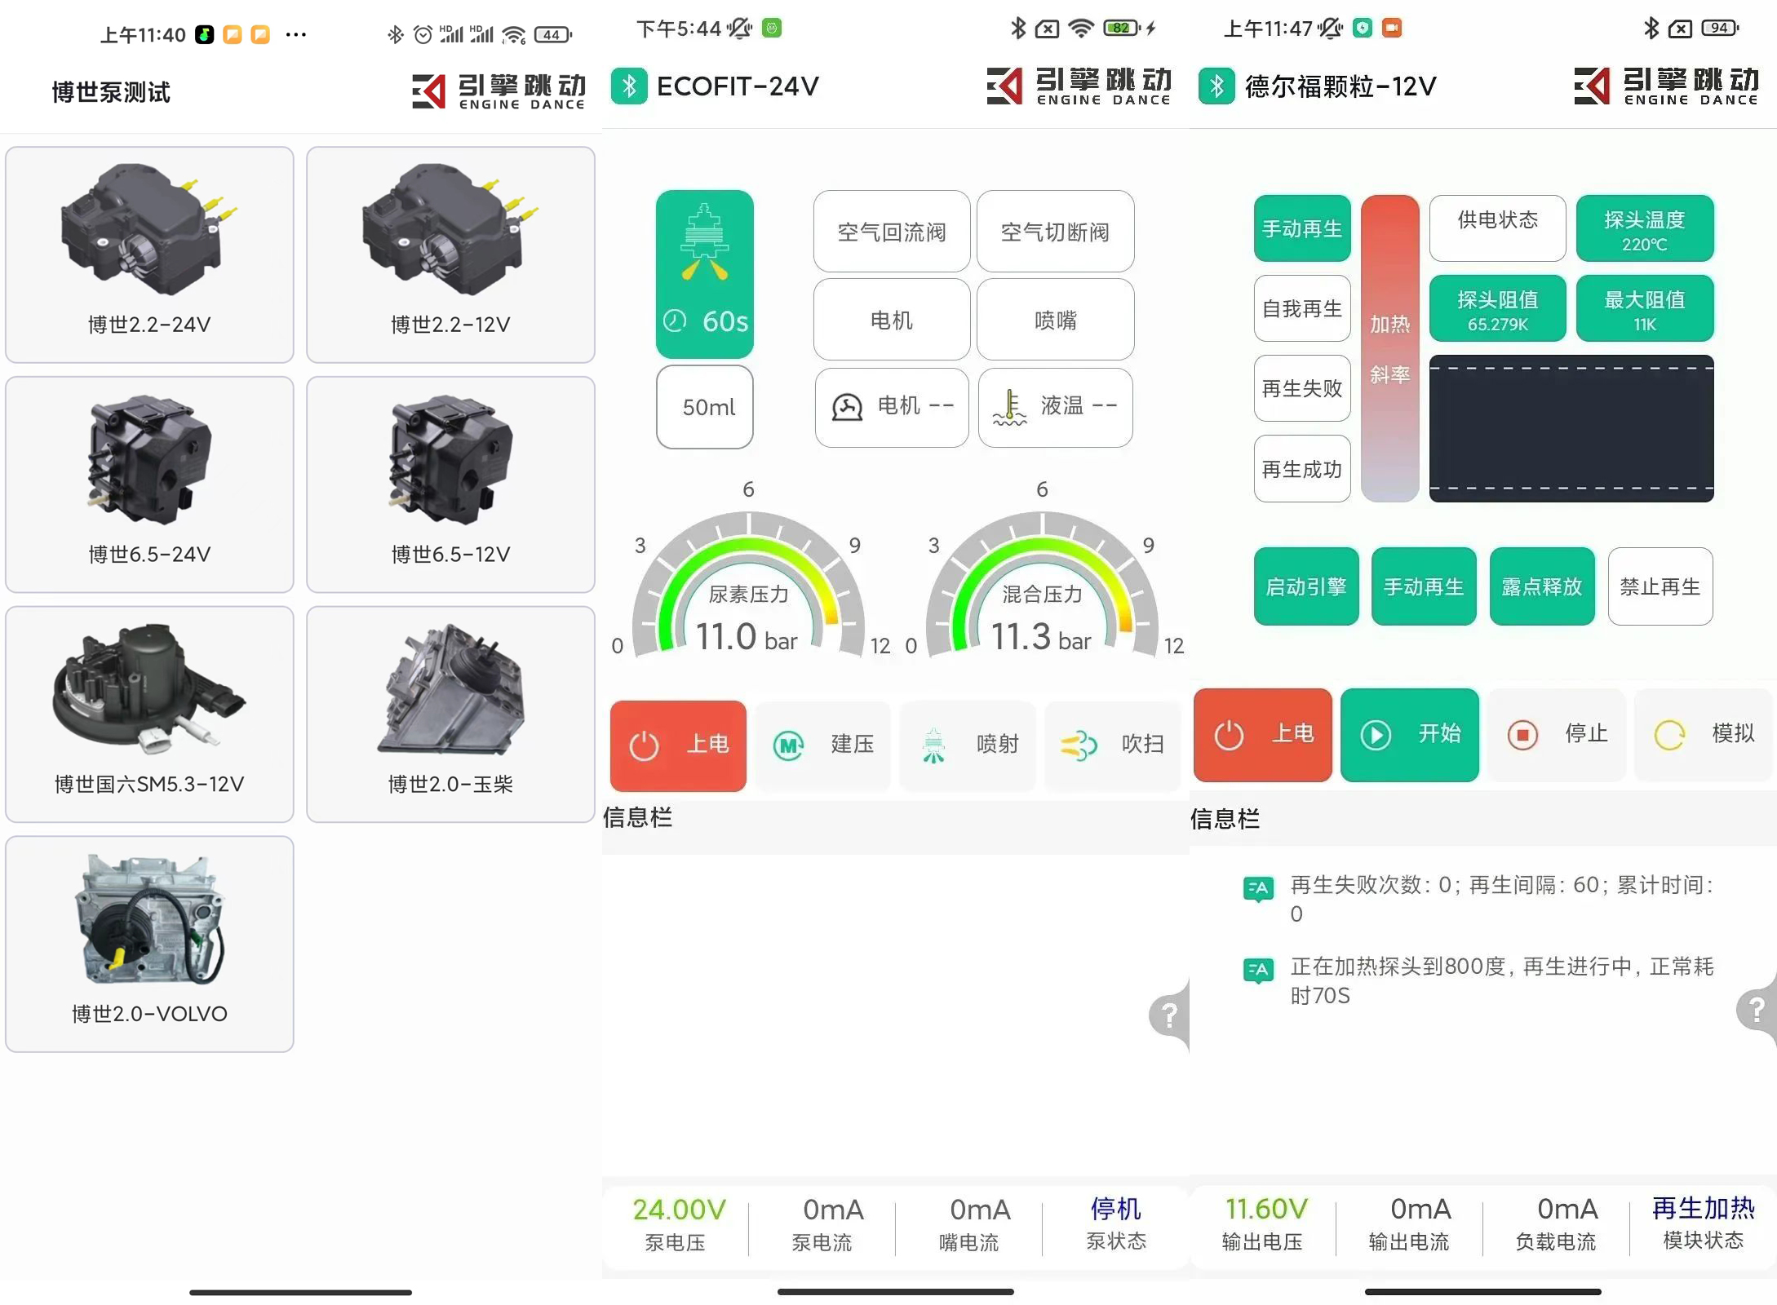Choose the 博世2.0-玉柴 pump card
The image size is (1777, 1305).
(450, 714)
